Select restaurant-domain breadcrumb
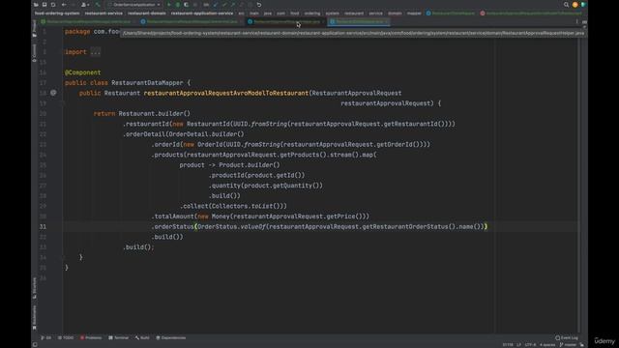This screenshot has width=619, height=348. (x=147, y=14)
